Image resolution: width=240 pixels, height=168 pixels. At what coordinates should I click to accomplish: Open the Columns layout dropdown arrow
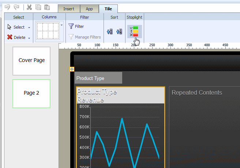click(61, 25)
